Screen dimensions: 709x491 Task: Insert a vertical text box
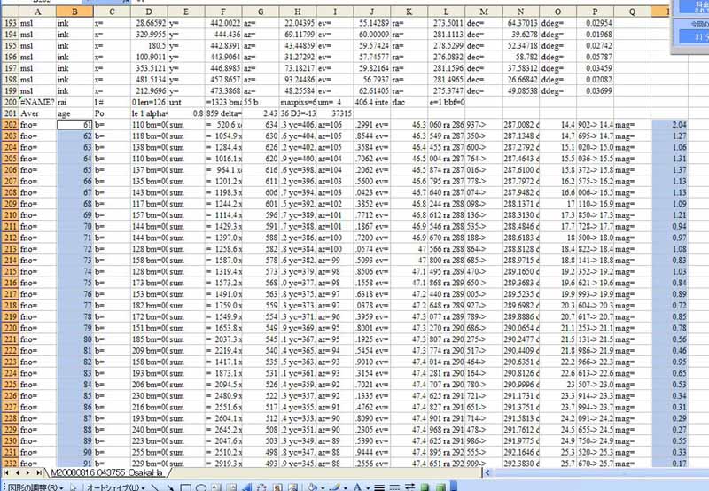click(231, 487)
